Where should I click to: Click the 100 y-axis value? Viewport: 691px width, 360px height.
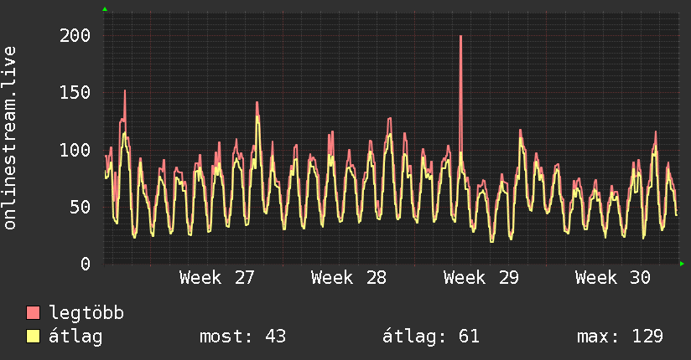tap(75, 150)
